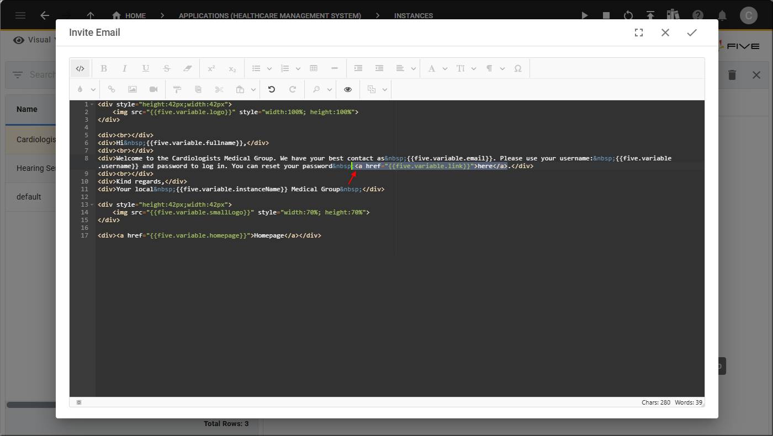Open Applications (Healthcare Management System) breadcrumb
Image resolution: width=773 pixels, height=436 pixels.
click(269, 16)
